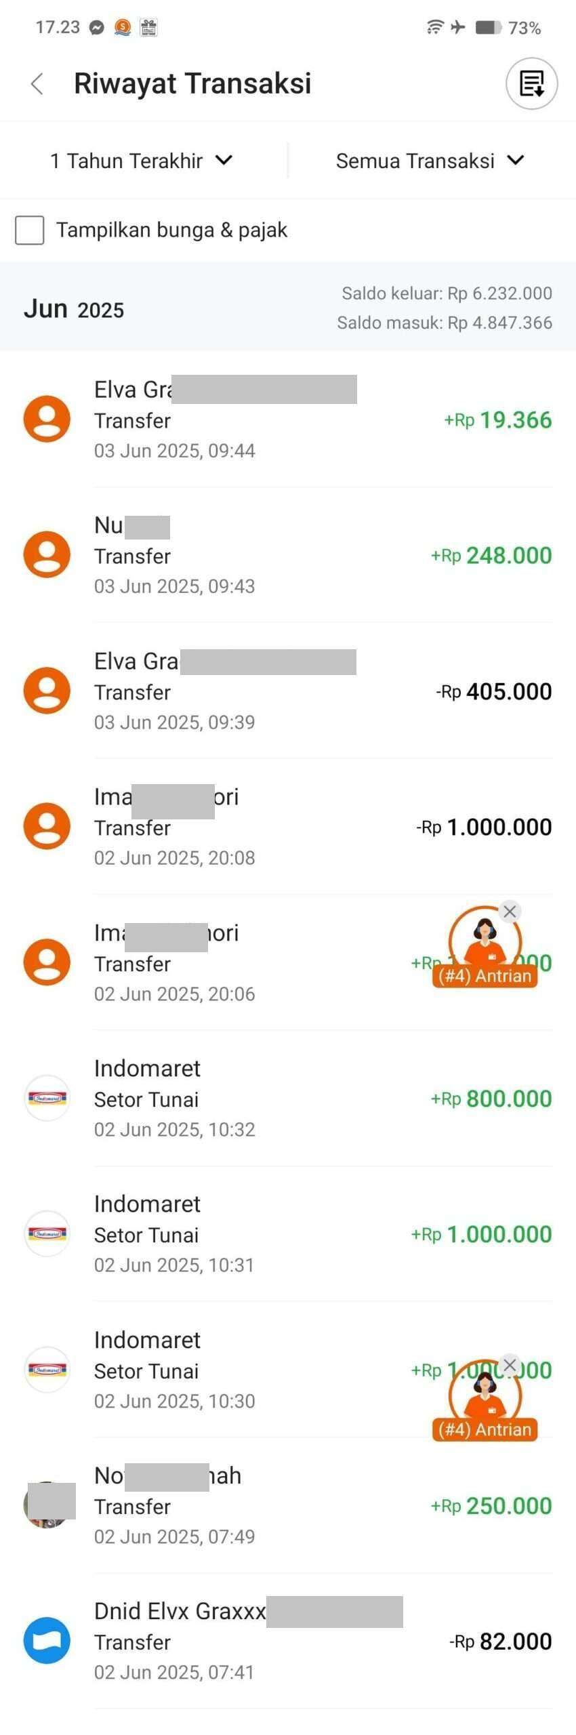This screenshot has height=1735, width=576.
Task: Open the 1 Tahun Terakhir period dropdown
Action: tap(142, 161)
